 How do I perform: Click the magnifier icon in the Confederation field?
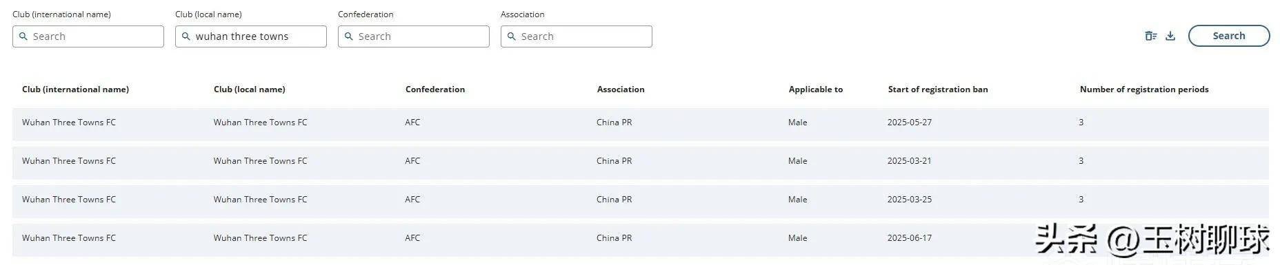(349, 36)
